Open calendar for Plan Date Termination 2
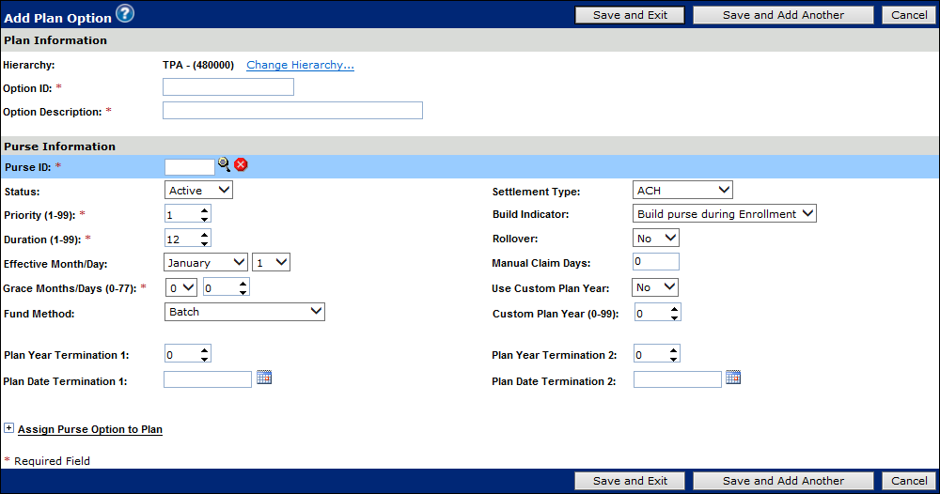This screenshot has height=494, width=940. coord(733,378)
